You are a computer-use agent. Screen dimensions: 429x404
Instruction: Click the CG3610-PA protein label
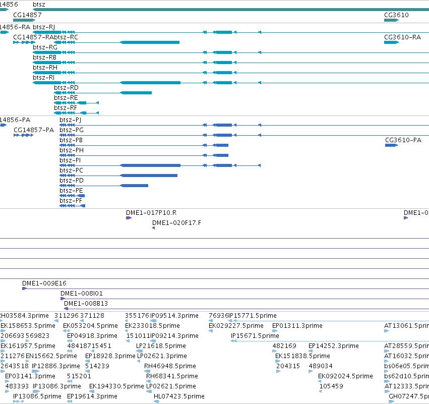click(403, 140)
